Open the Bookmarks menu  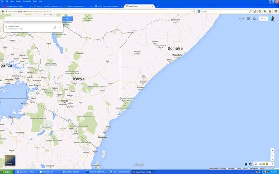27,1
